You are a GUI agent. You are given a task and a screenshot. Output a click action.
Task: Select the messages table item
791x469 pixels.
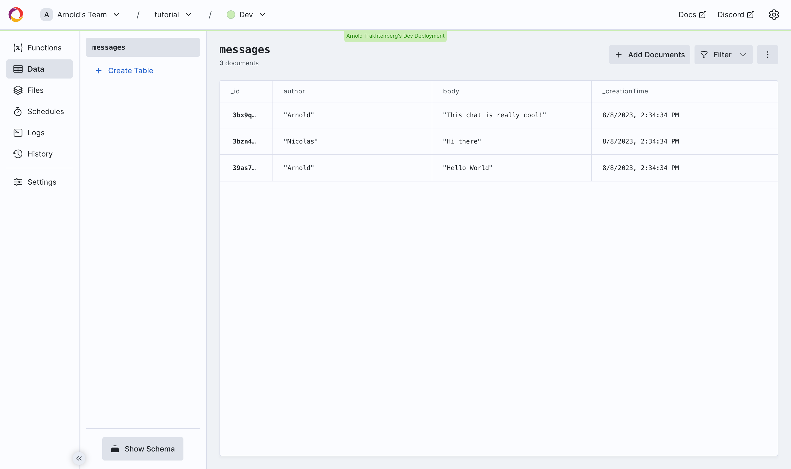coord(143,47)
